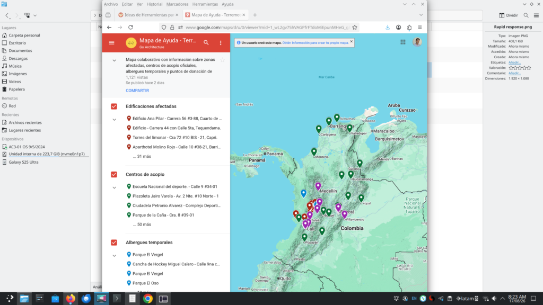Click Añadir next to Comentario
Viewport: 543px width, 305px height.
point(514,73)
